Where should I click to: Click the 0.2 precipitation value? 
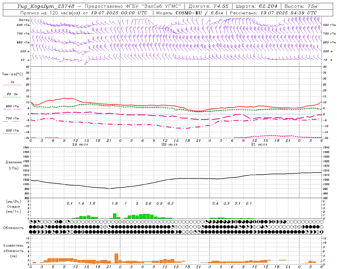coord(171,203)
